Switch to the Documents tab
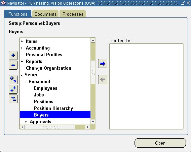 click(45, 14)
